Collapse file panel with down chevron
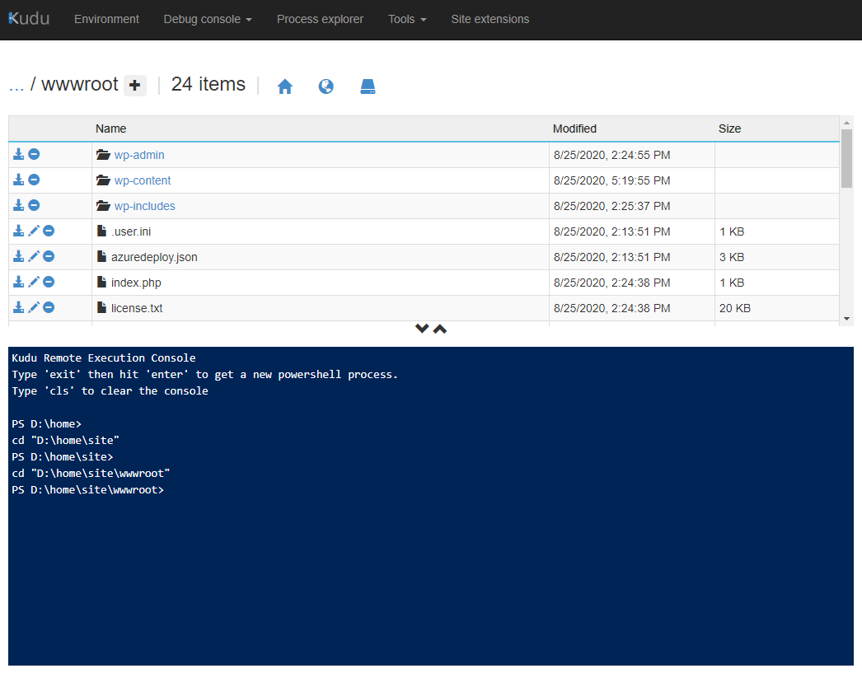The width and height of the screenshot is (862, 673). coord(422,329)
